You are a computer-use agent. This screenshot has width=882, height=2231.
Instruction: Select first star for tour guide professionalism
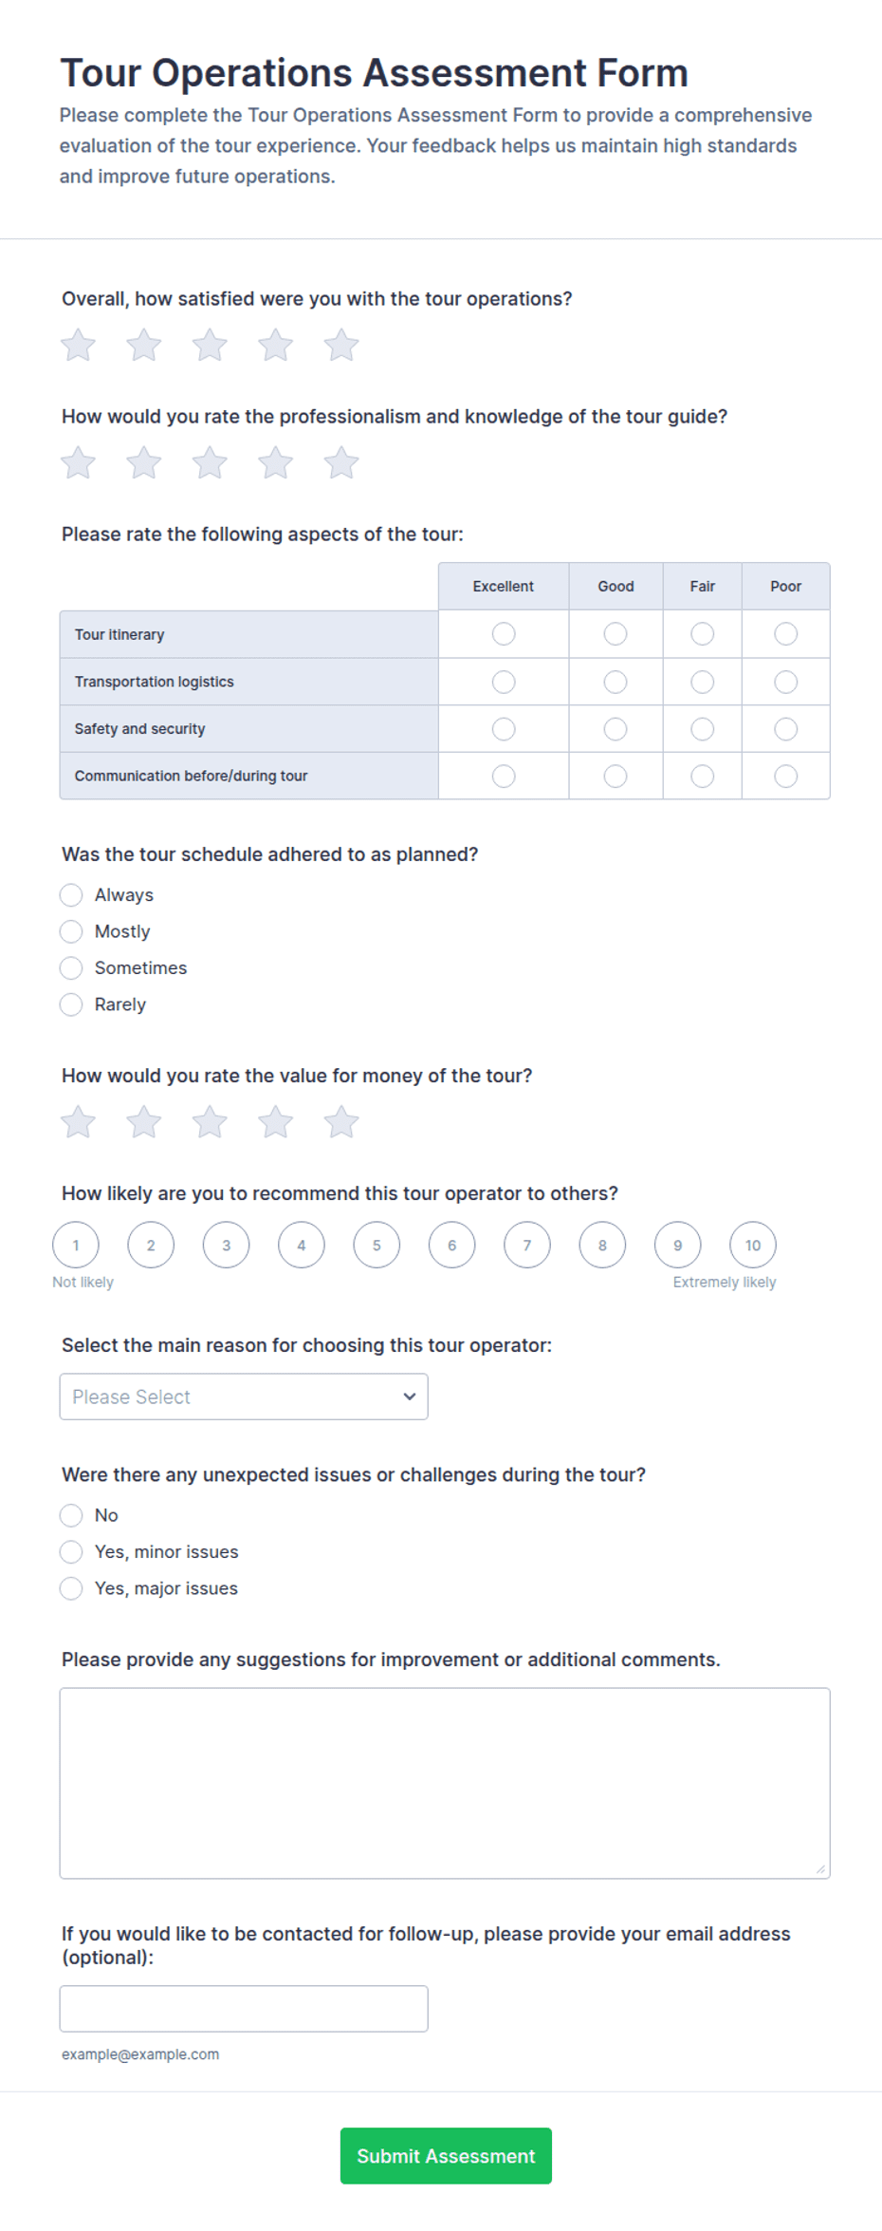[78, 463]
